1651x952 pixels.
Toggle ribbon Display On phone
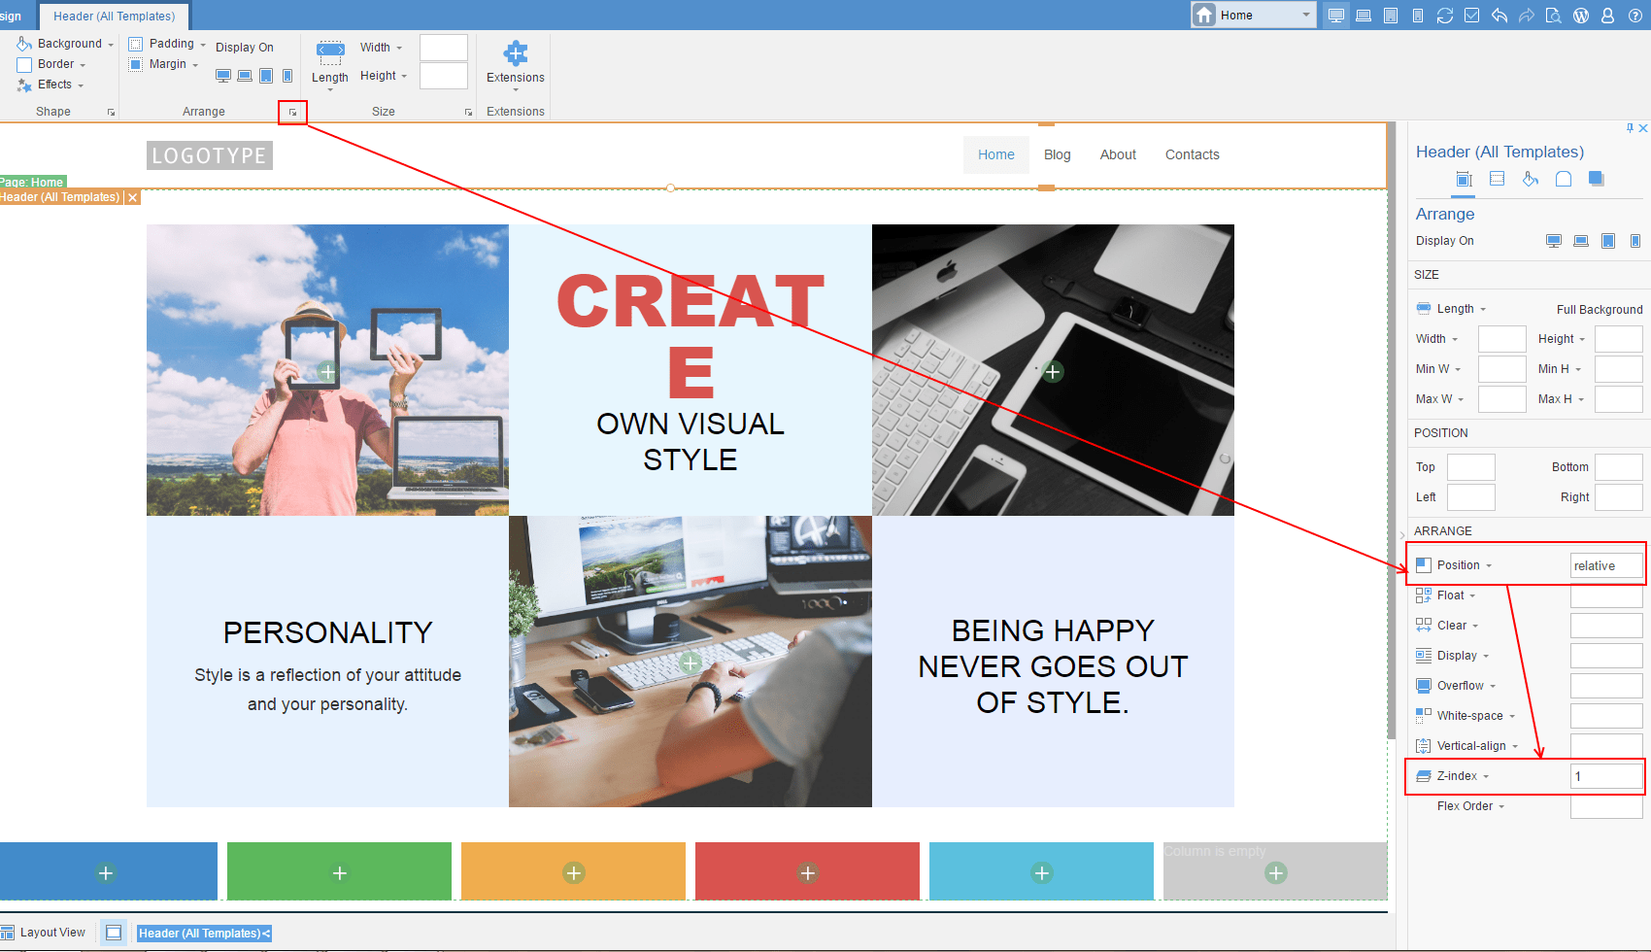tap(287, 76)
